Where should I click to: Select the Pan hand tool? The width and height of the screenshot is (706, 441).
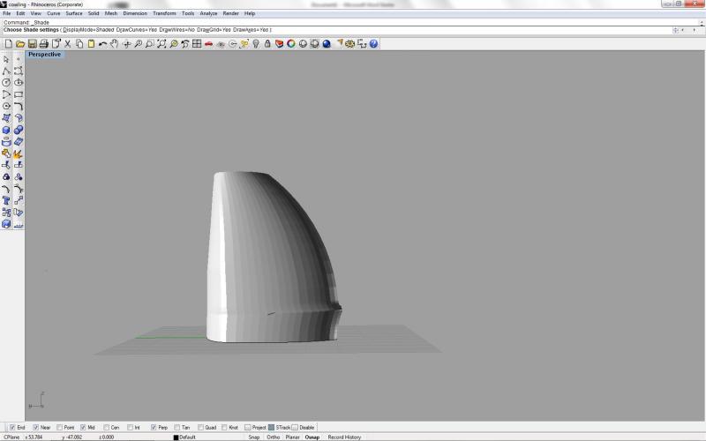(x=115, y=43)
